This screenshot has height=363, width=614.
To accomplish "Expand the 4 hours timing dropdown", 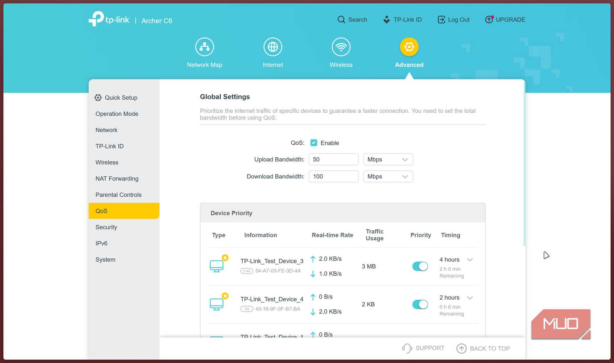I will [470, 260].
